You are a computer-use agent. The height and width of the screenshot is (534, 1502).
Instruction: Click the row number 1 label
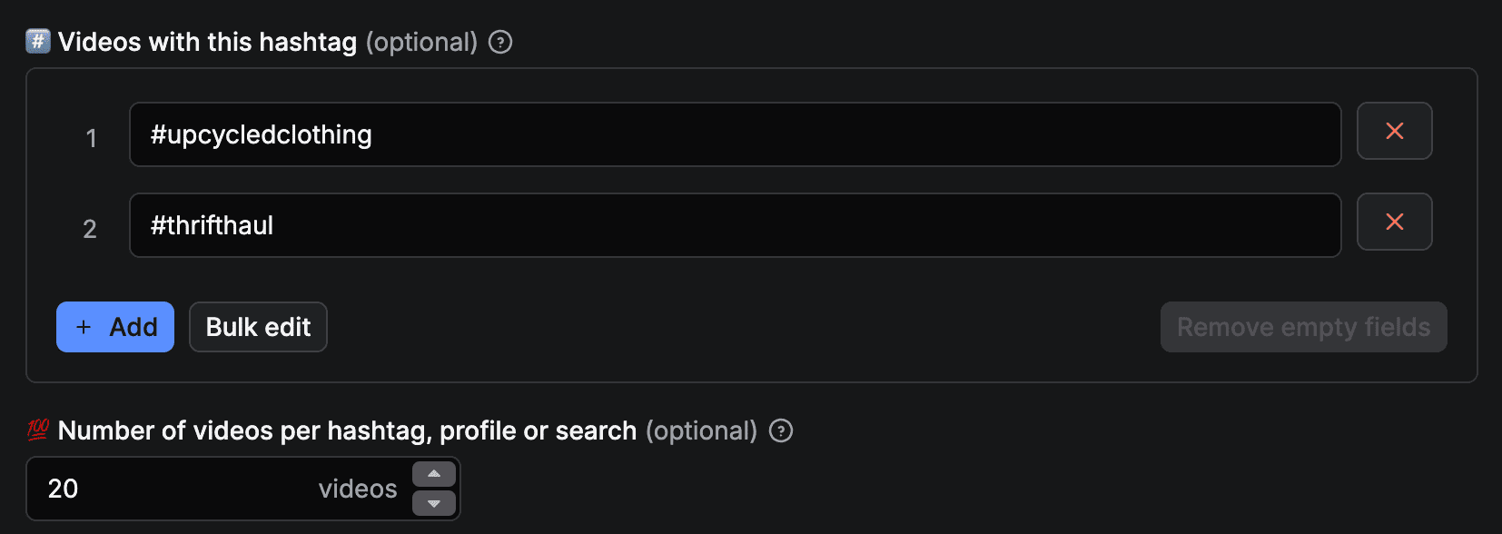click(x=91, y=138)
